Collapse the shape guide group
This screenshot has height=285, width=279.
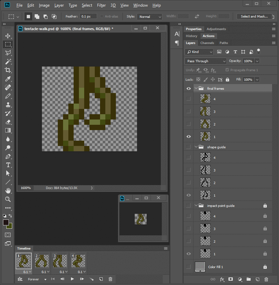196,147
